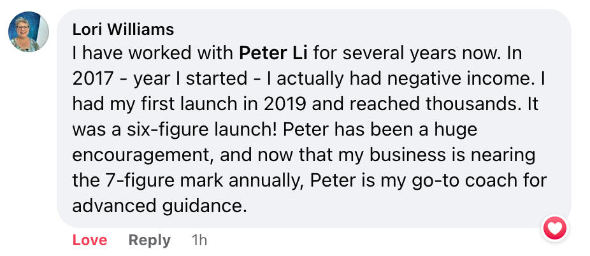Open the bold Peter Li mention
The height and width of the screenshot is (256, 590).
275,53
